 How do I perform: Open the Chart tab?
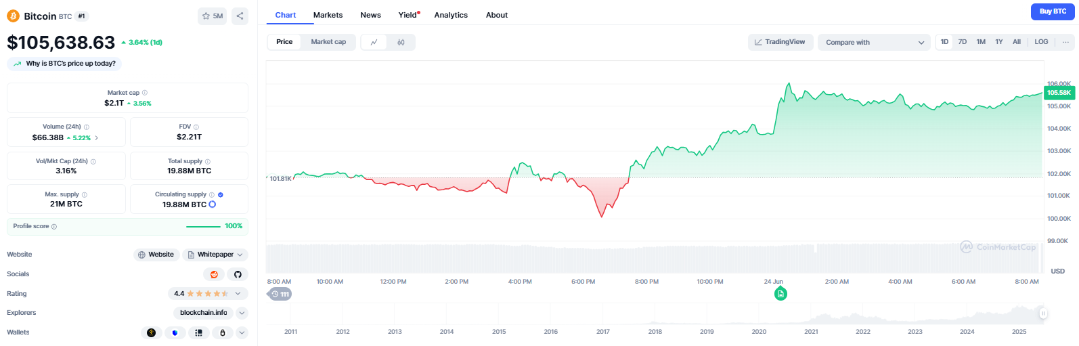click(285, 15)
